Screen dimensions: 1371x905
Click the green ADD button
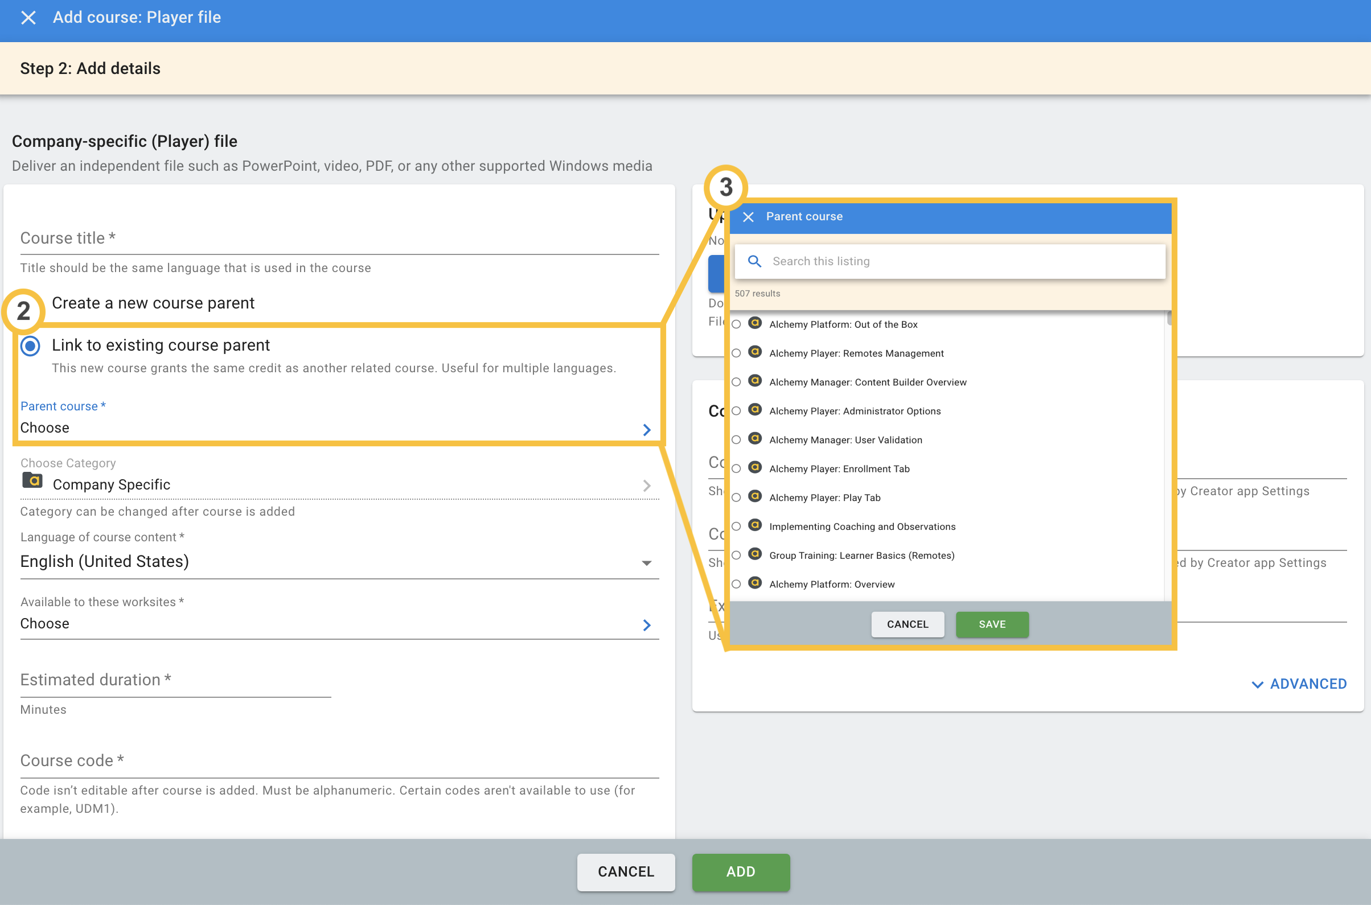click(x=741, y=871)
